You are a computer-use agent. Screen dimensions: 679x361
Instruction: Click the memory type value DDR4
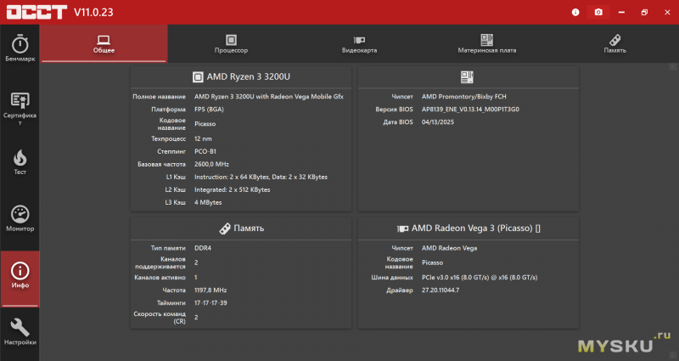pos(203,248)
